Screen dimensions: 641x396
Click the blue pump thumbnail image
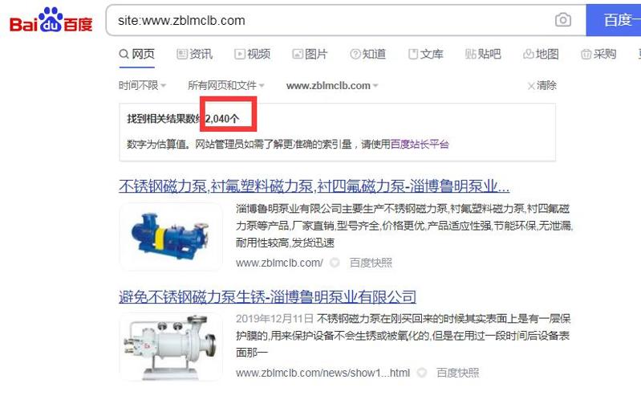click(x=171, y=237)
